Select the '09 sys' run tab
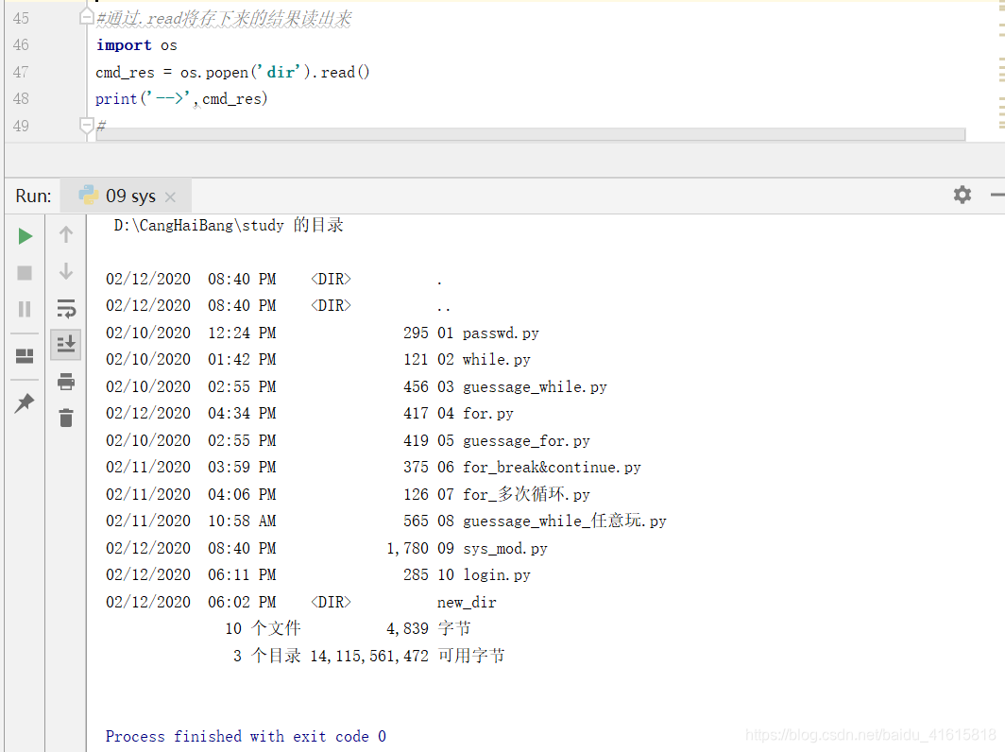 pyautogui.click(x=127, y=196)
